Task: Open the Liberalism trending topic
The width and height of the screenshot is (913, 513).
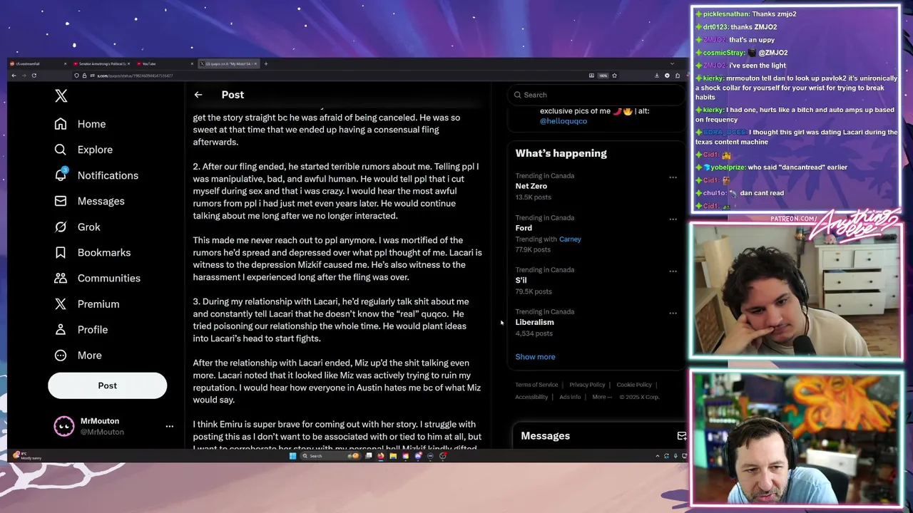Action: tap(534, 322)
